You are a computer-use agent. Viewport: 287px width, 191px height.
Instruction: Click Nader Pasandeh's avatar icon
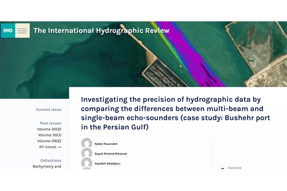(86, 144)
